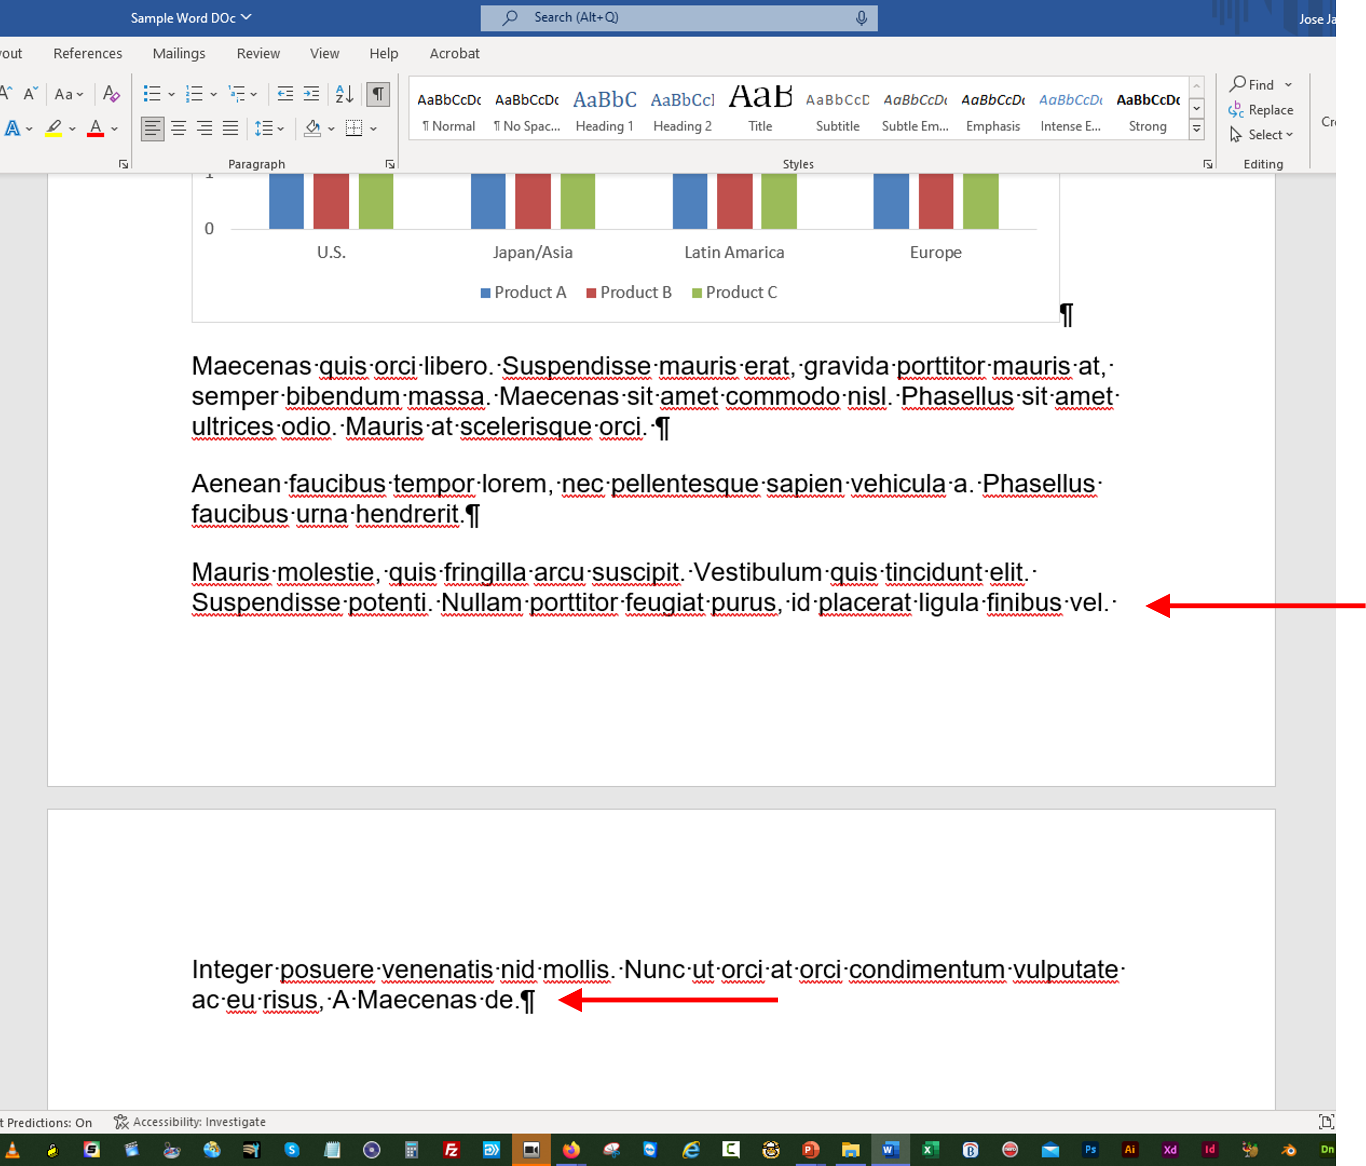Select the Product C legend entry
1366x1166 pixels.
click(734, 293)
